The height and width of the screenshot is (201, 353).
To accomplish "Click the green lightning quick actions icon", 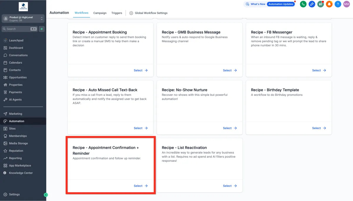I will pyautogui.click(x=42, y=29).
